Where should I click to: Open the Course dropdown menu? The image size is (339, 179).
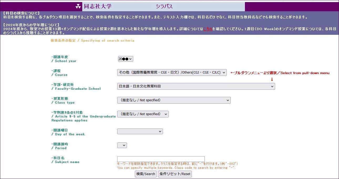tap(172, 72)
